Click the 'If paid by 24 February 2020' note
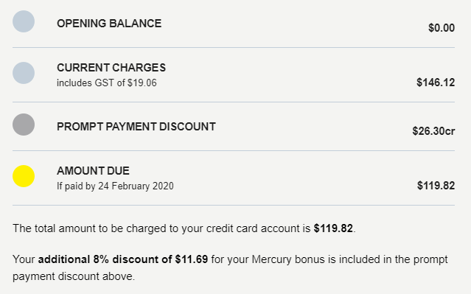Screen dimensions: 471x294 click(x=115, y=186)
